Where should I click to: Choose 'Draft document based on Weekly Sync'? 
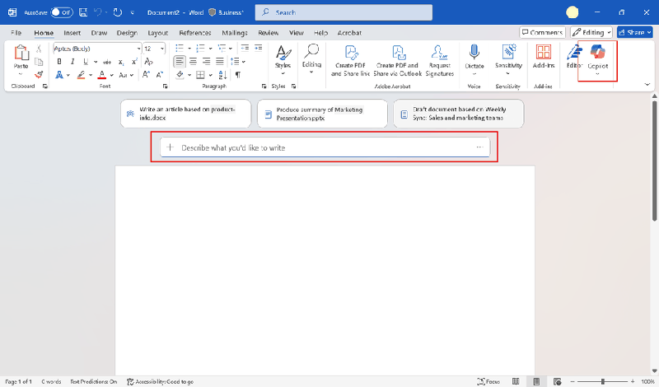[459, 114]
